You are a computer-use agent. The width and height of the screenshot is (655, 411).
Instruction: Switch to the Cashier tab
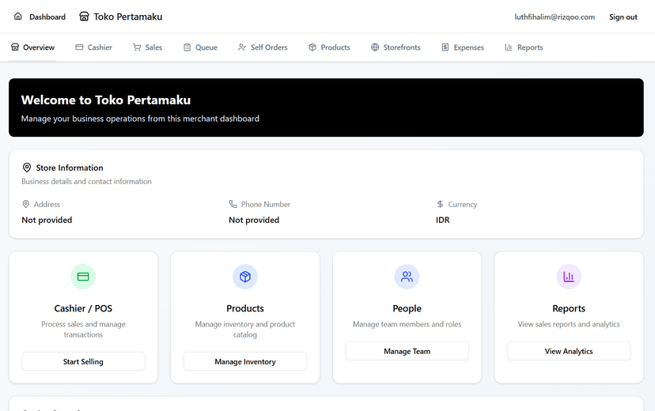tap(93, 47)
